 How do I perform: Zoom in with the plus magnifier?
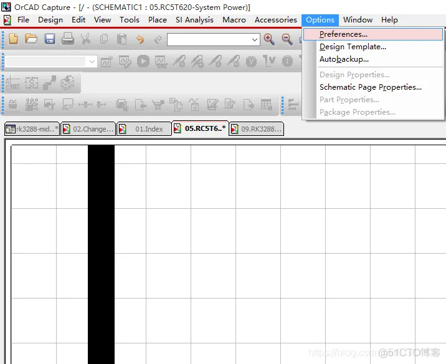coord(269,39)
